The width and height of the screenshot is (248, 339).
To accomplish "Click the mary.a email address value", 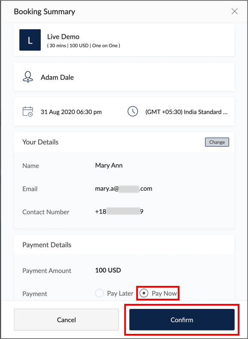I will click(123, 189).
